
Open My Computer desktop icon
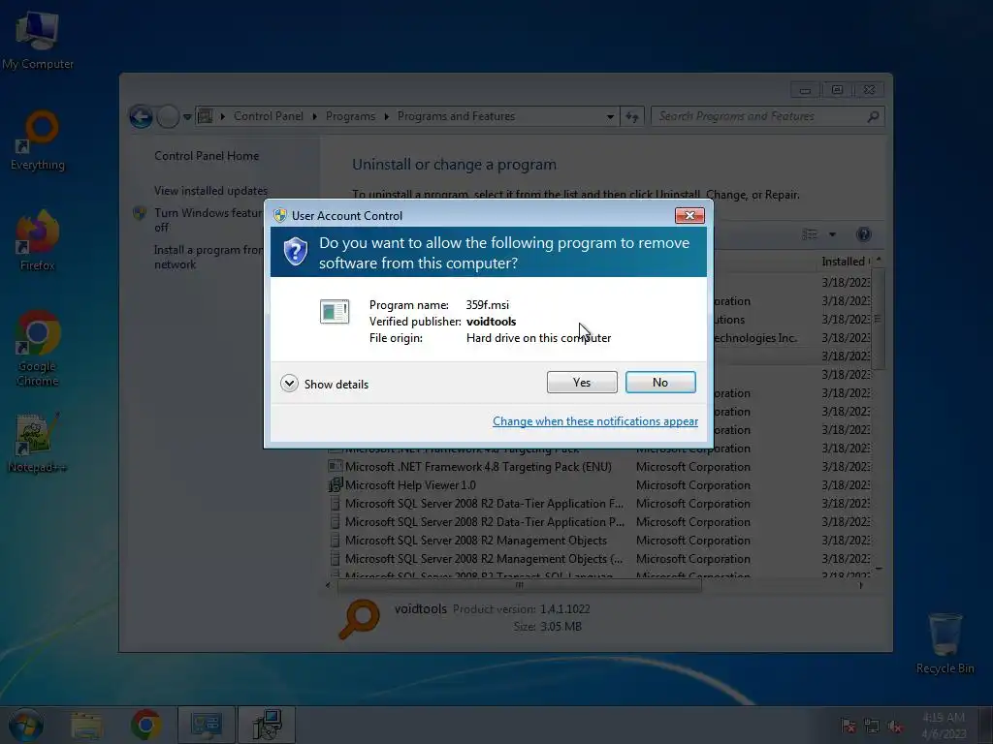38,39
